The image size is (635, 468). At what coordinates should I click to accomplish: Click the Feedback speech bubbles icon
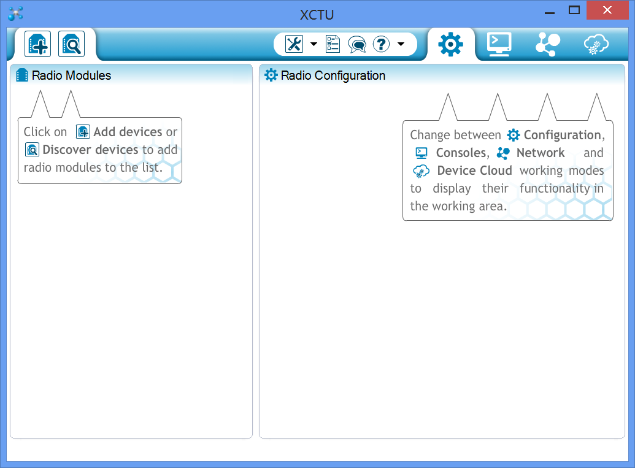pos(356,44)
